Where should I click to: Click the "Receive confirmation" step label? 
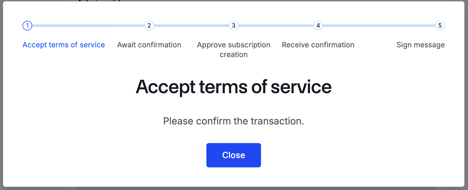pyautogui.click(x=318, y=45)
